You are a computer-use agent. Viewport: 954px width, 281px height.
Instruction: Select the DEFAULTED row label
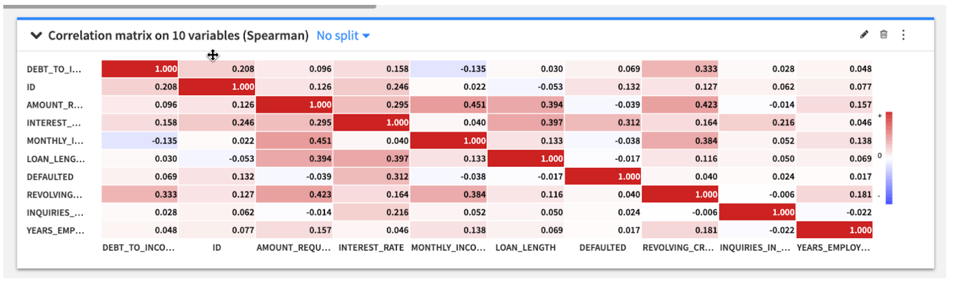50,177
